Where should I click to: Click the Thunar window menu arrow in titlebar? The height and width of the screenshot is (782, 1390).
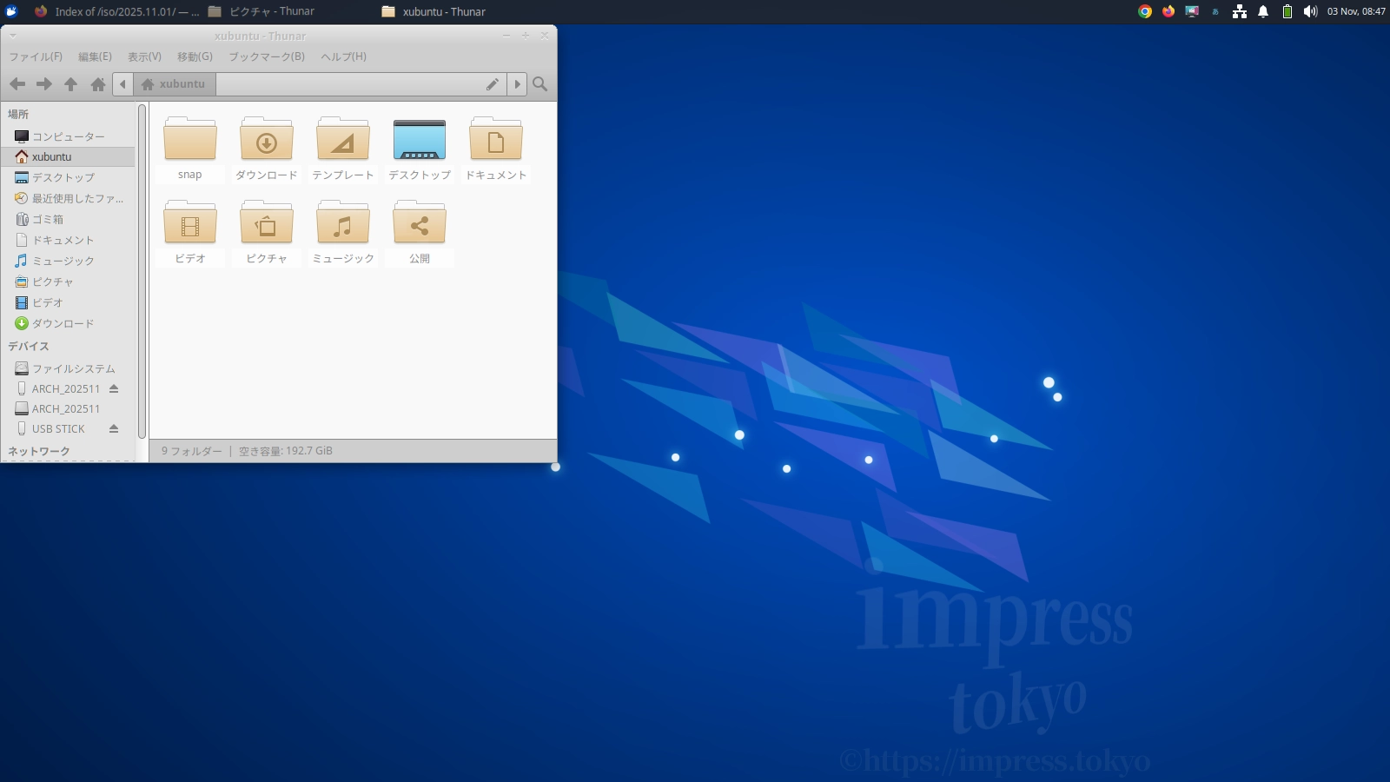[x=13, y=36]
